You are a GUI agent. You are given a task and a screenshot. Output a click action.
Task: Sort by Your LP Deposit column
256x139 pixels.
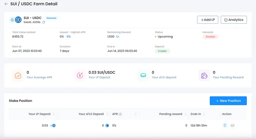(54, 114)
